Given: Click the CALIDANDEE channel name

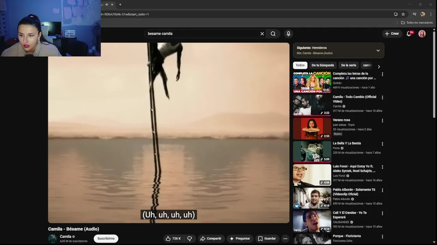Looking at the screenshot, I should tap(341, 222).
